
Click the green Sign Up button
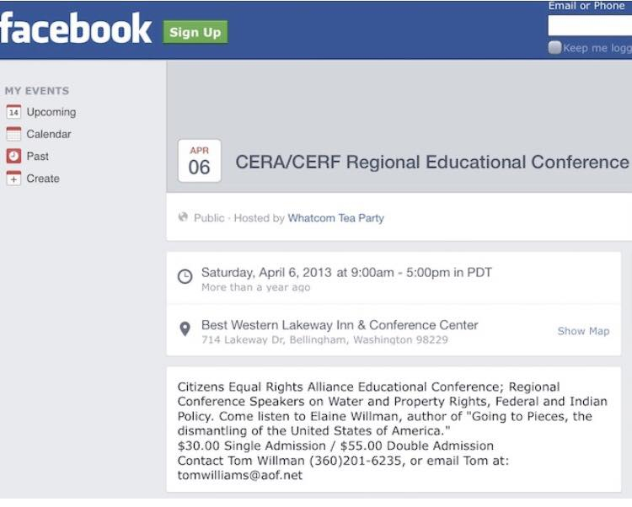point(195,32)
